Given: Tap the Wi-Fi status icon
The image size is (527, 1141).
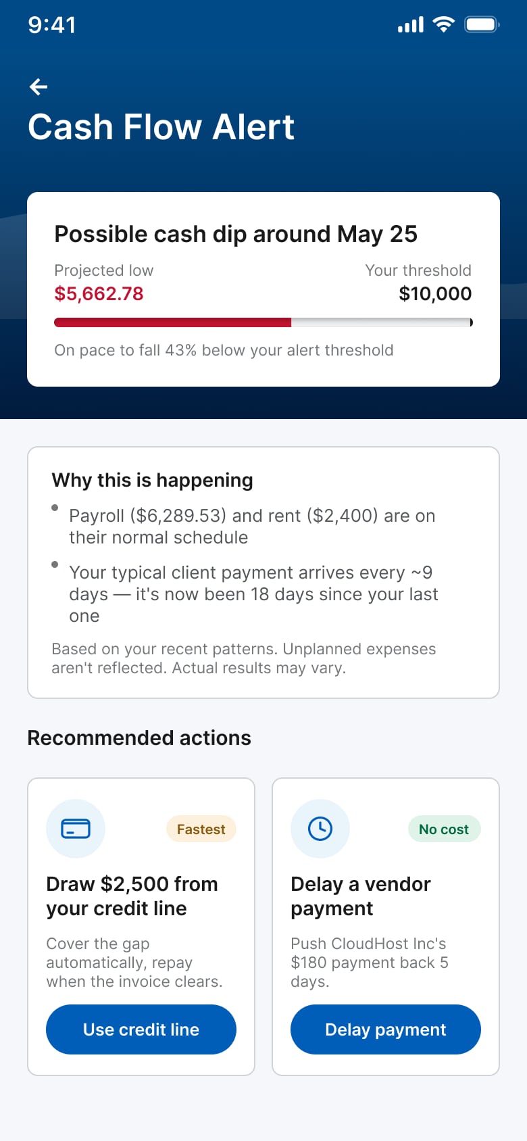Looking at the screenshot, I should point(444,25).
